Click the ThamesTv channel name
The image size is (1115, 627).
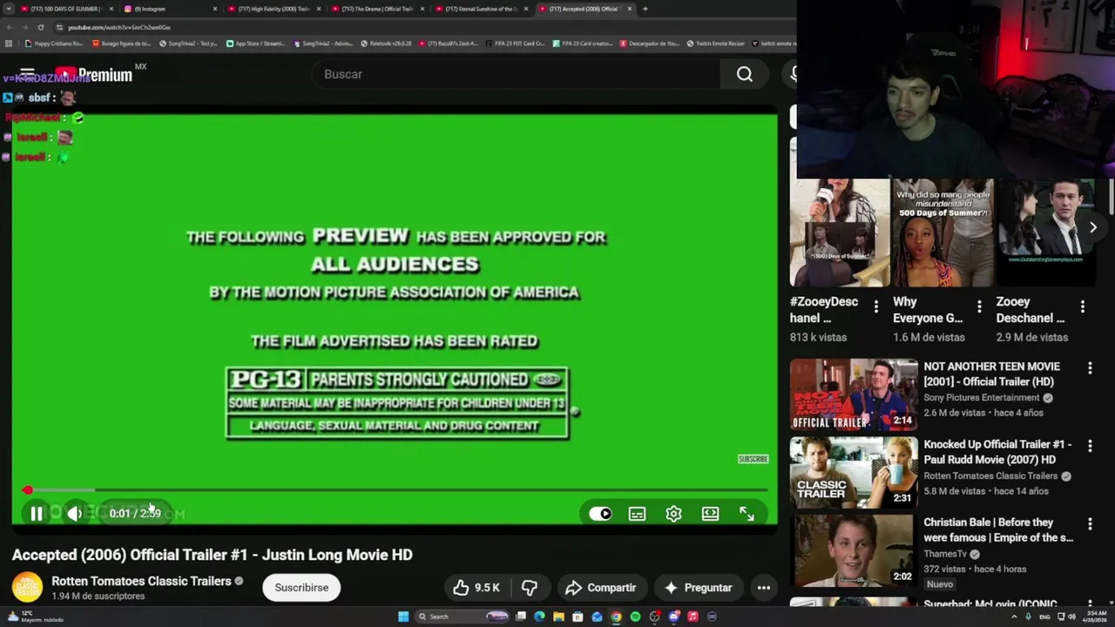(945, 554)
